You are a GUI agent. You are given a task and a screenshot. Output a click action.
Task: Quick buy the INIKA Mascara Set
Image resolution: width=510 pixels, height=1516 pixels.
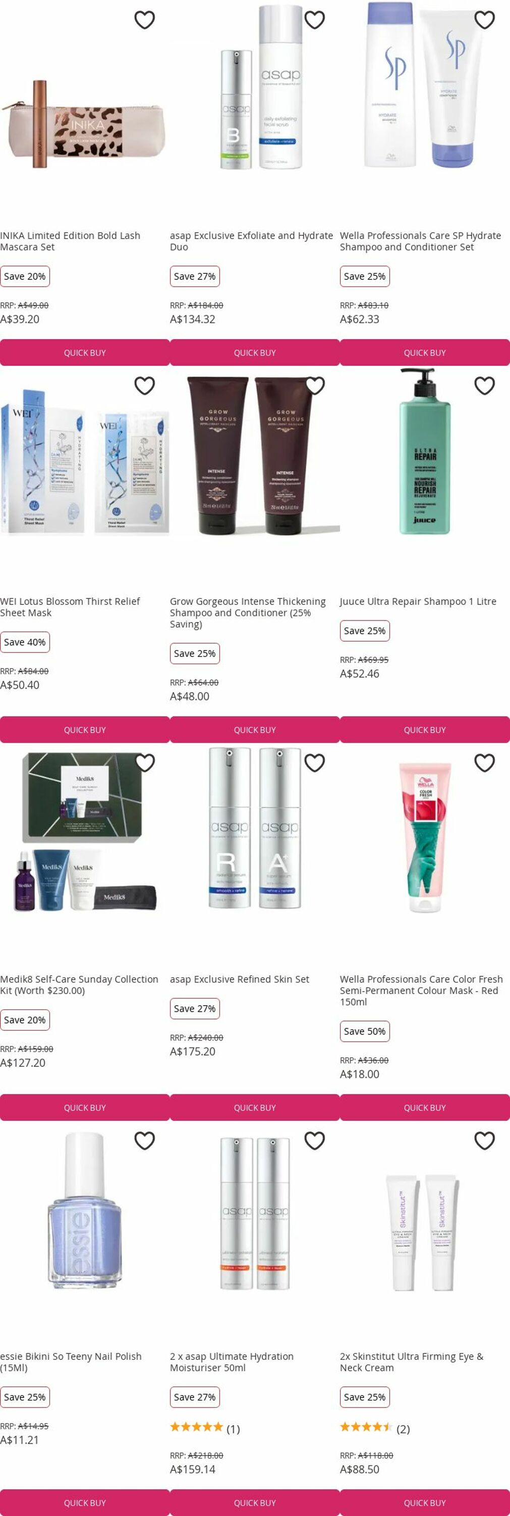click(85, 353)
